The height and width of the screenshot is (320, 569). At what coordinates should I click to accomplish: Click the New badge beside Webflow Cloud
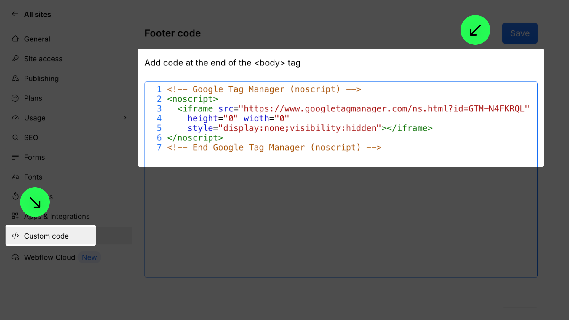[89, 257]
